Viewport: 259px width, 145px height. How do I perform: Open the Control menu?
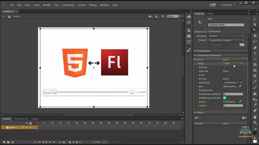[82, 5]
